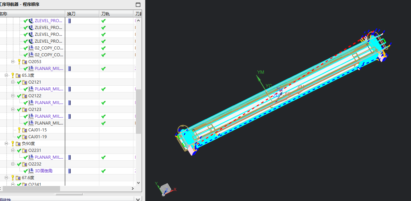
Task: Click the green check status beside O2231
Action: 19,150
